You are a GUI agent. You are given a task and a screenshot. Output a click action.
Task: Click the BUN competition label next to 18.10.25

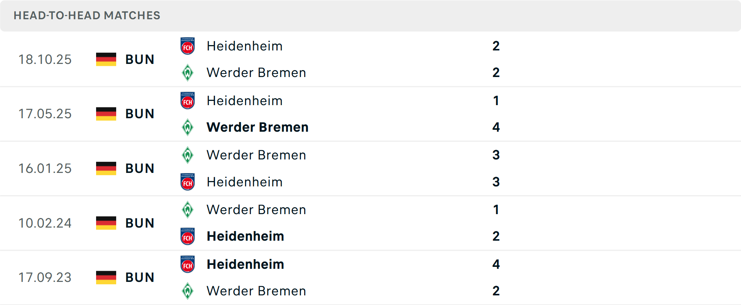tap(140, 59)
